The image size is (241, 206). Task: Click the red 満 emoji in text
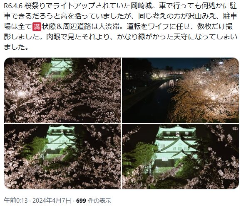coord(37,27)
